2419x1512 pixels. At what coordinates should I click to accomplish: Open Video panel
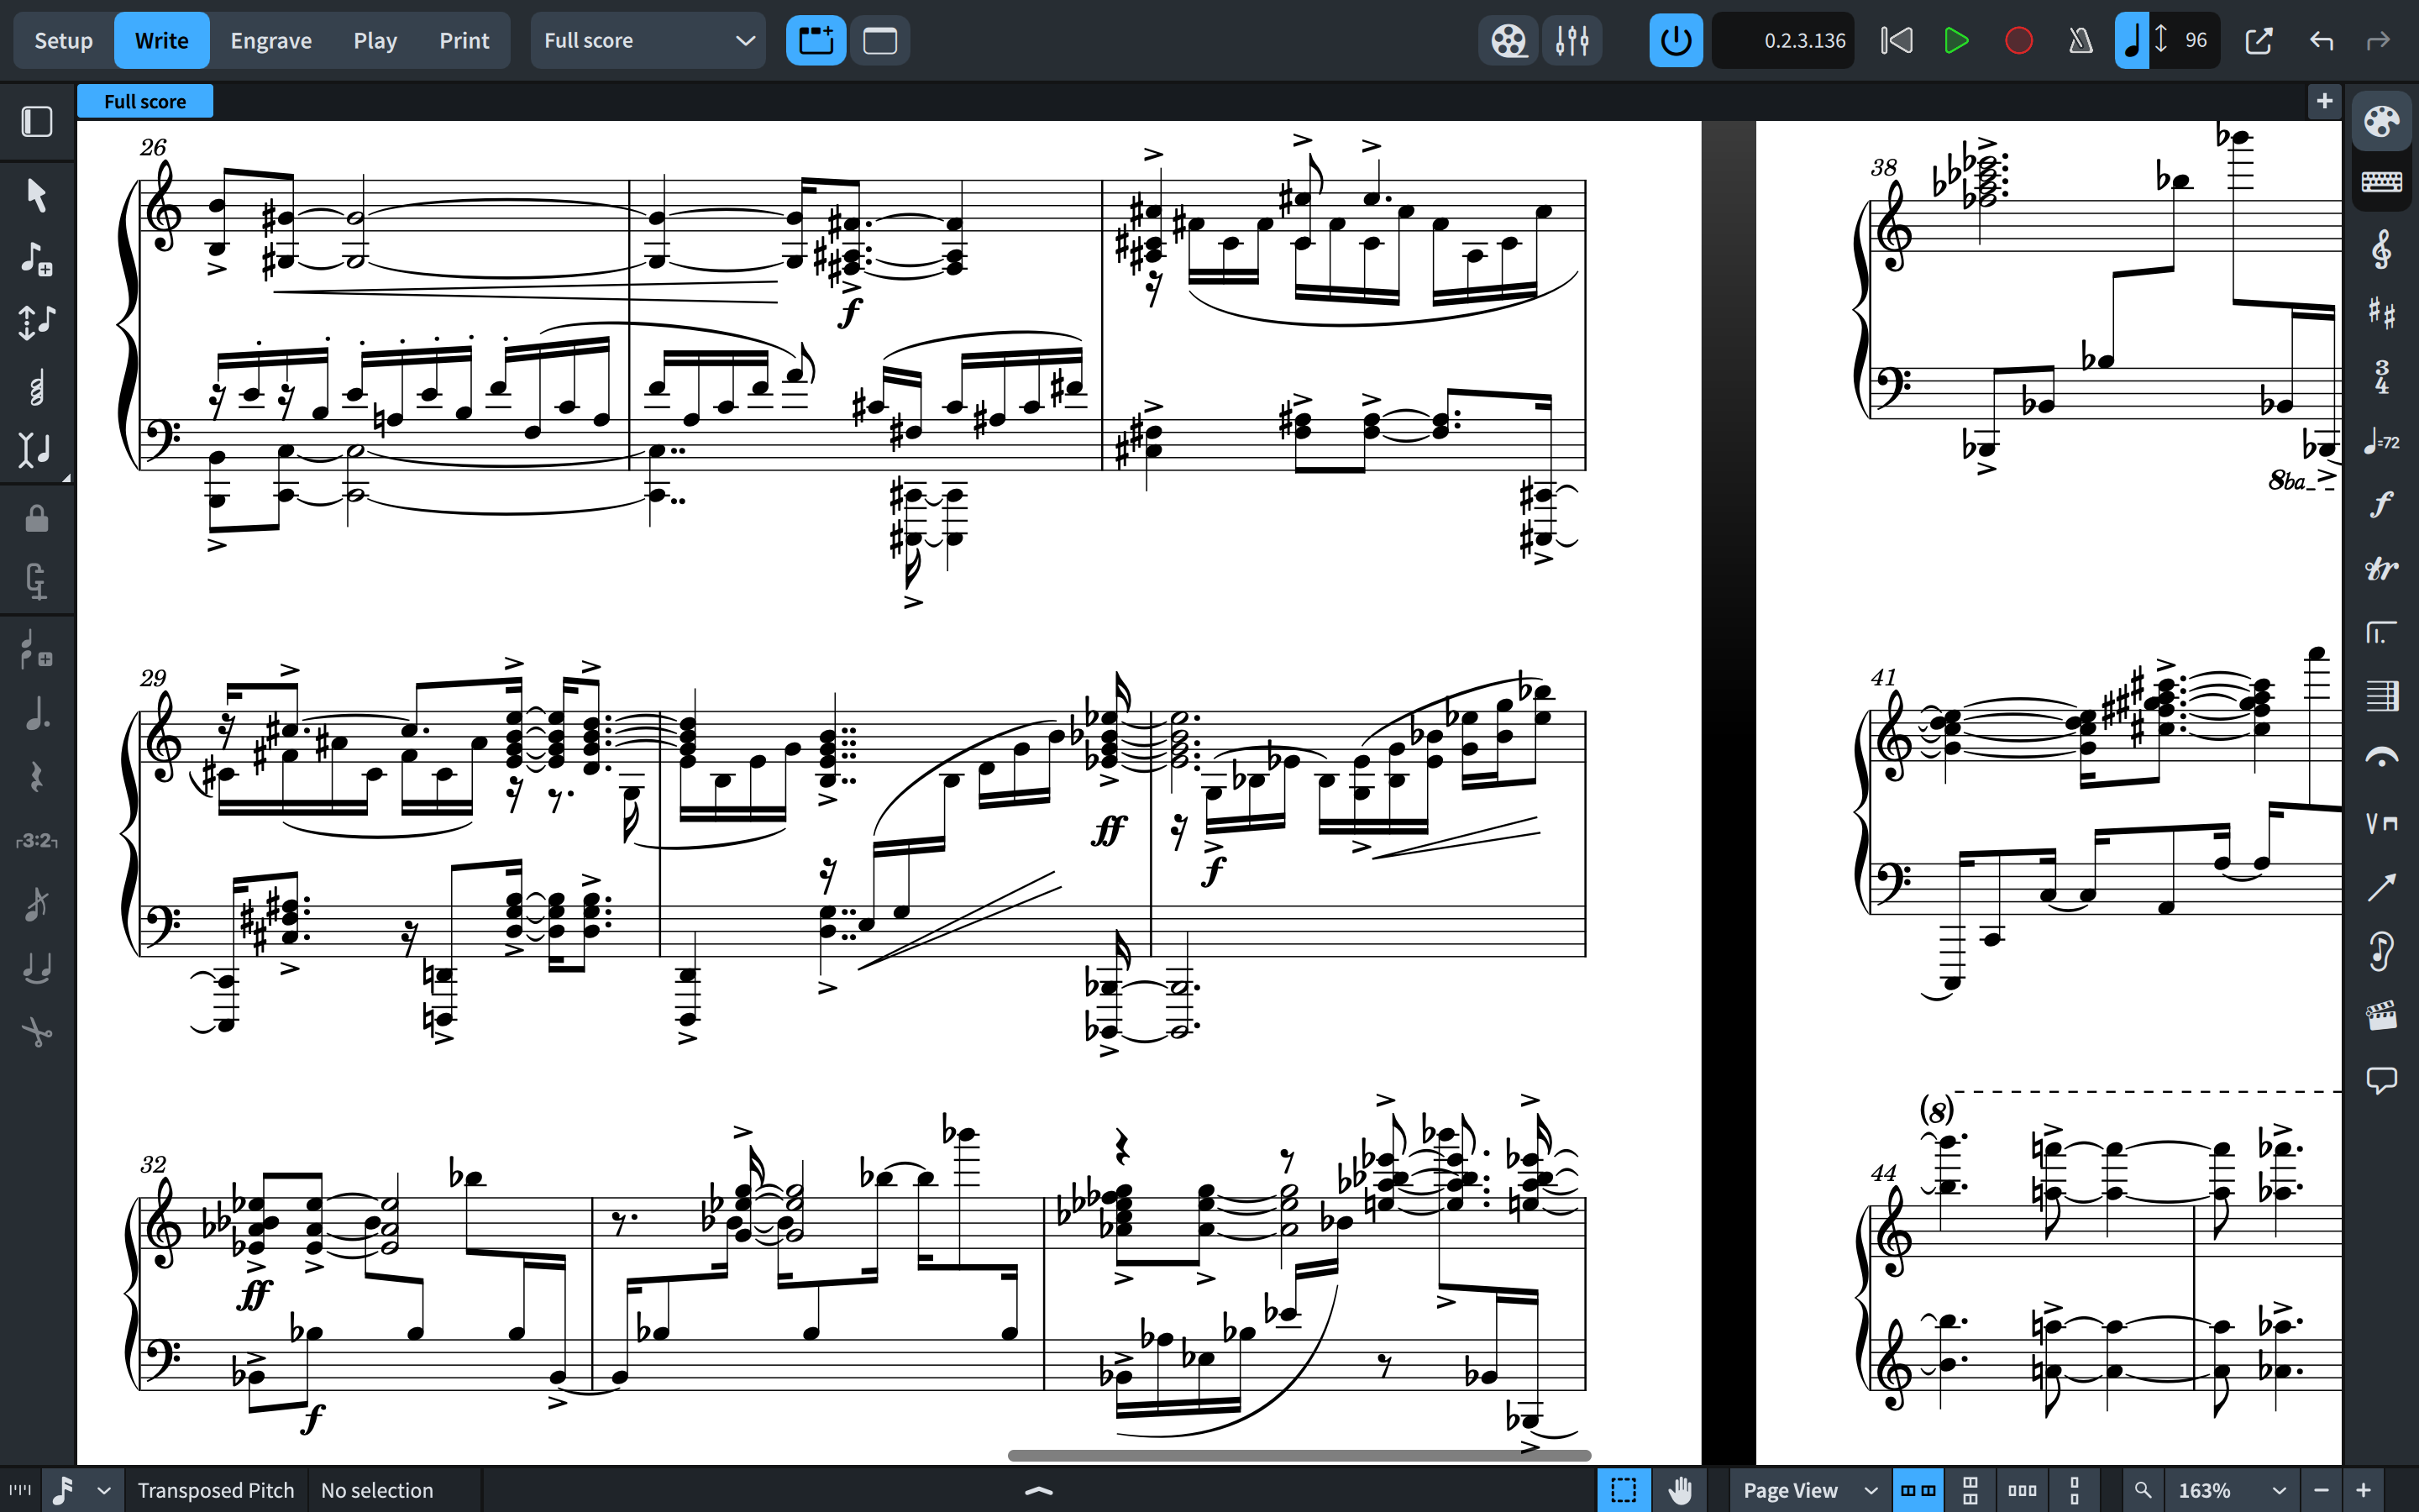2381,1015
